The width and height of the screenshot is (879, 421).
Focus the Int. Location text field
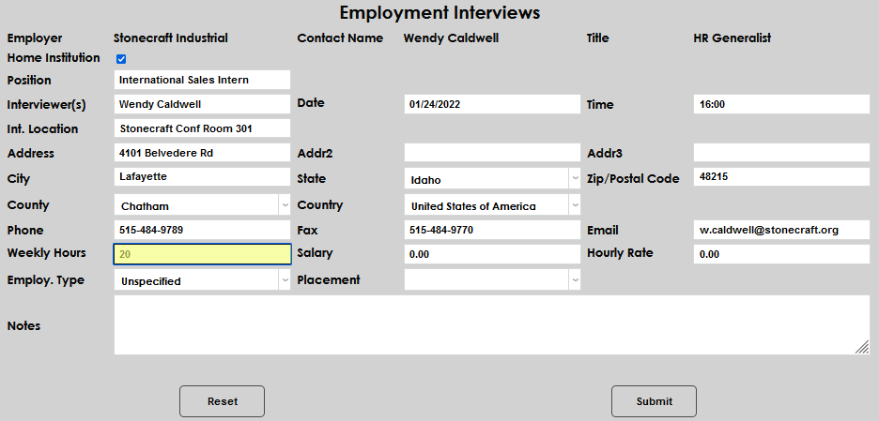click(202, 128)
